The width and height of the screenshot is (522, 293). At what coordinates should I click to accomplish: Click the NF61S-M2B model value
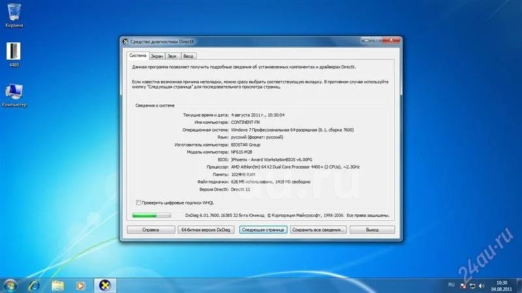coord(241,152)
